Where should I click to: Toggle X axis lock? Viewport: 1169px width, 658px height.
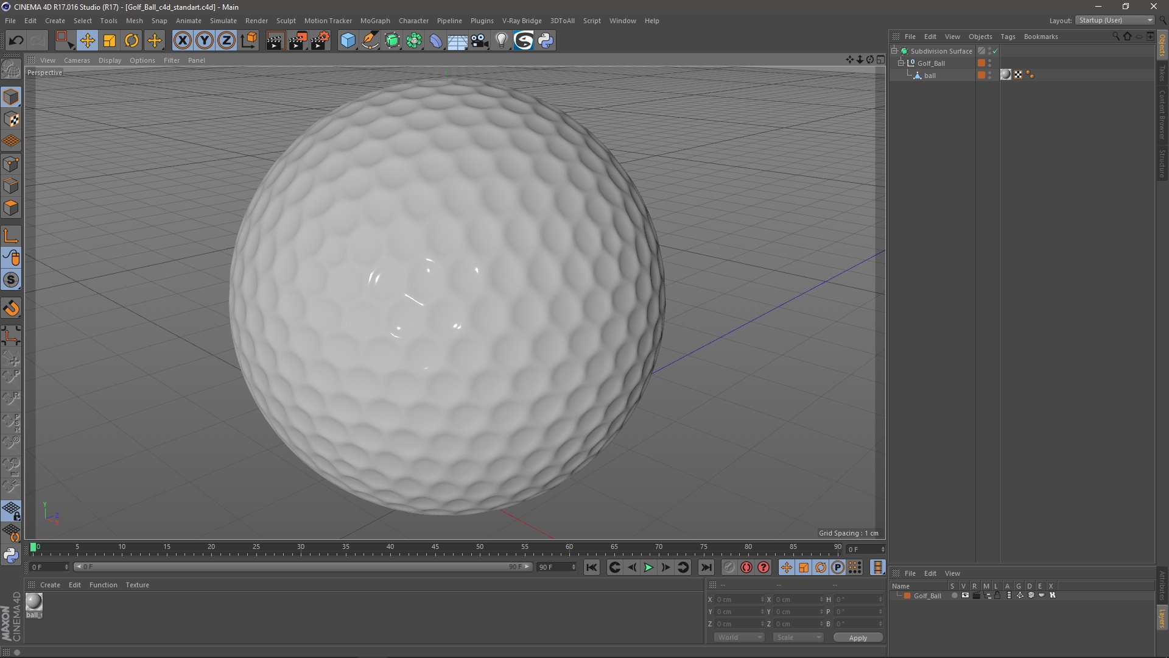[182, 41]
